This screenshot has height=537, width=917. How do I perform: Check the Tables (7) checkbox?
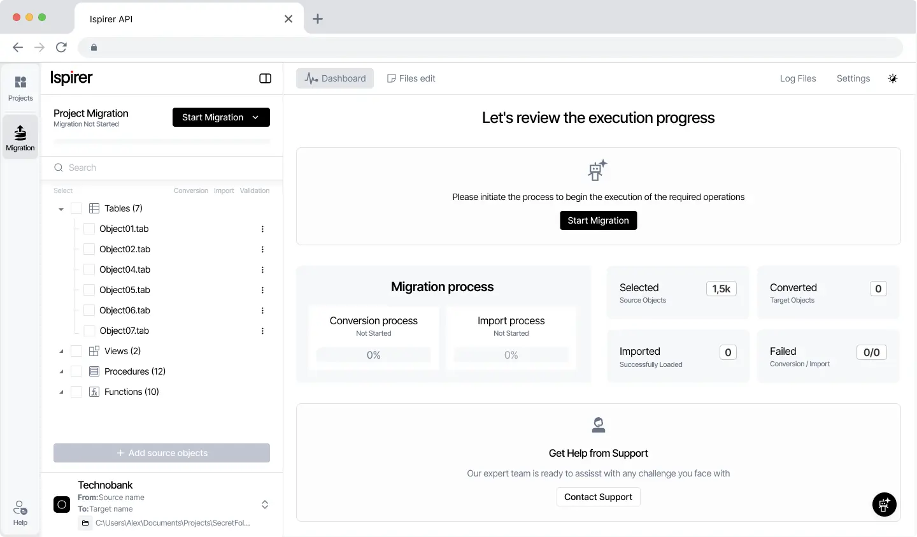coord(76,208)
